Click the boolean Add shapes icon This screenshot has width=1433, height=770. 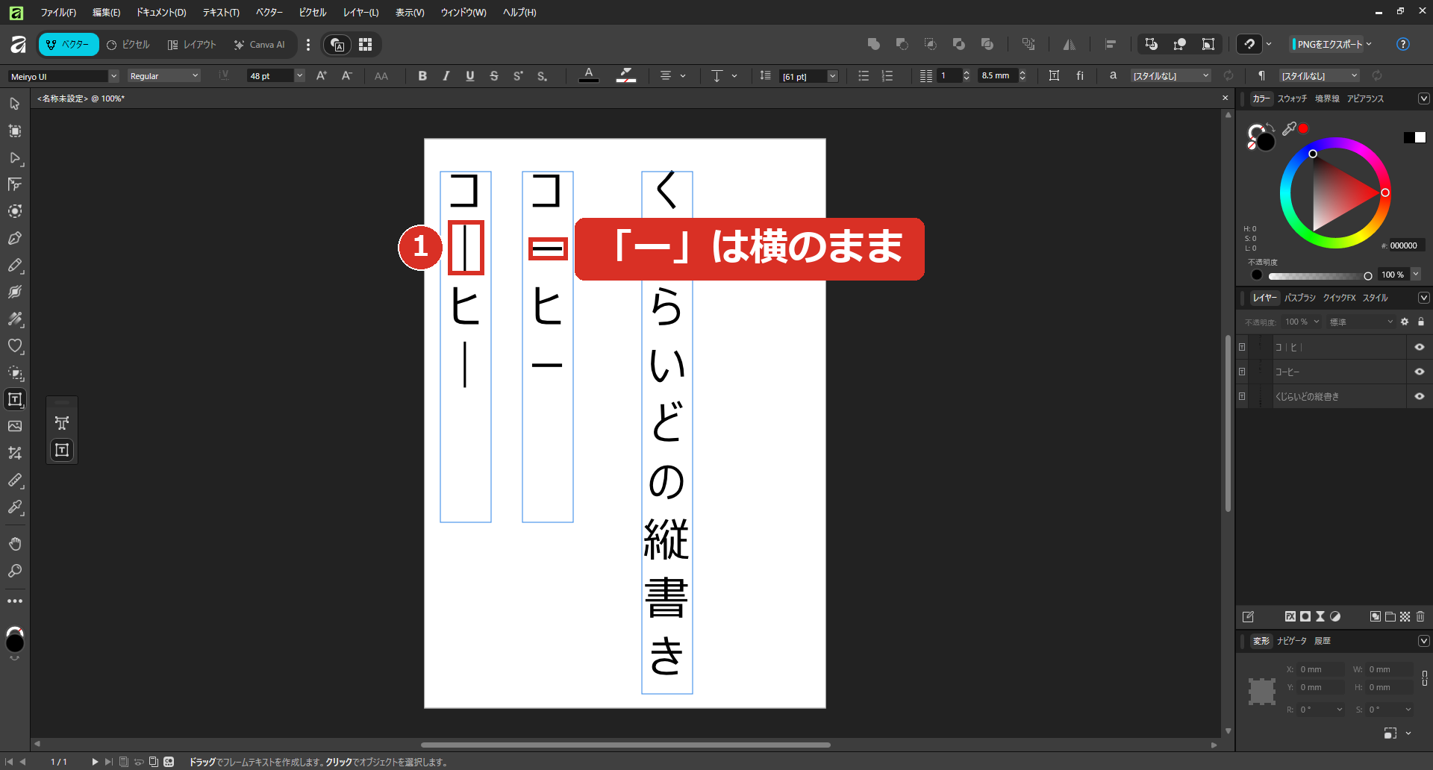874,44
